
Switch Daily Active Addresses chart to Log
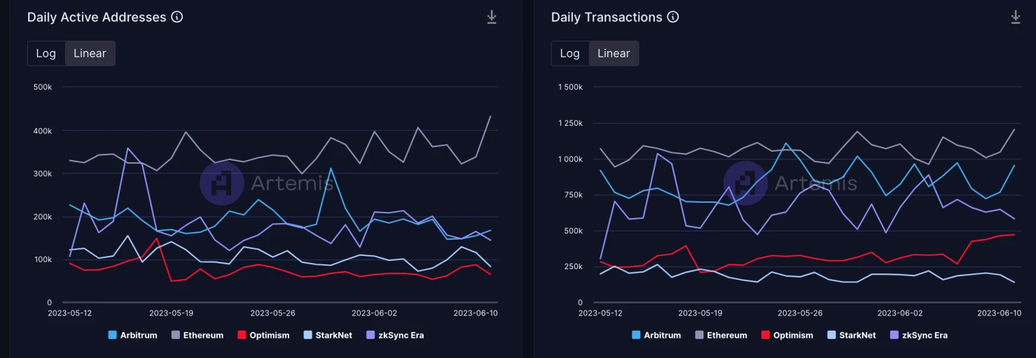[x=46, y=53]
